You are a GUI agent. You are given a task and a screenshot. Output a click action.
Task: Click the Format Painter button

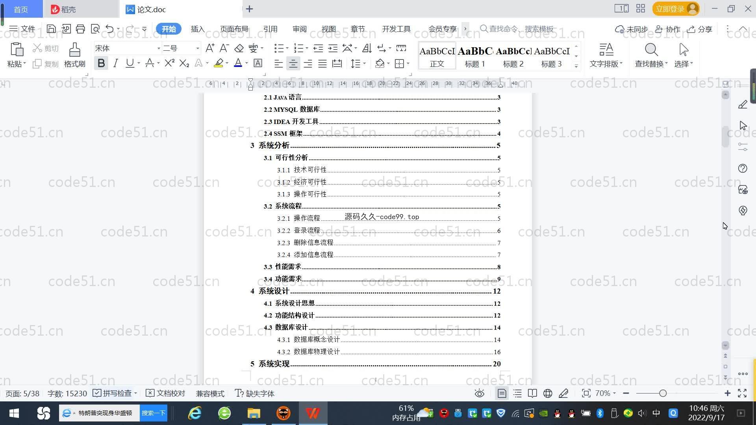click(75, 55)
